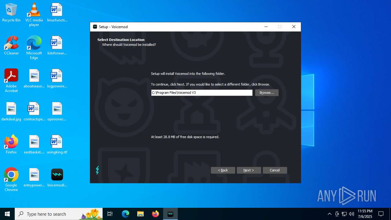Launch CCleaner from the desktop

coord(11,46)
